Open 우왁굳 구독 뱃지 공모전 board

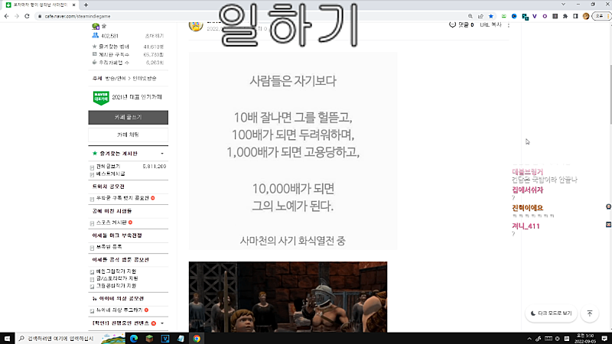pos(122,198)
